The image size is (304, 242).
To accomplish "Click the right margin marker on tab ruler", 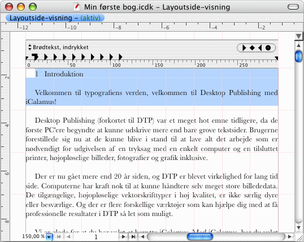I will point(276,58).
